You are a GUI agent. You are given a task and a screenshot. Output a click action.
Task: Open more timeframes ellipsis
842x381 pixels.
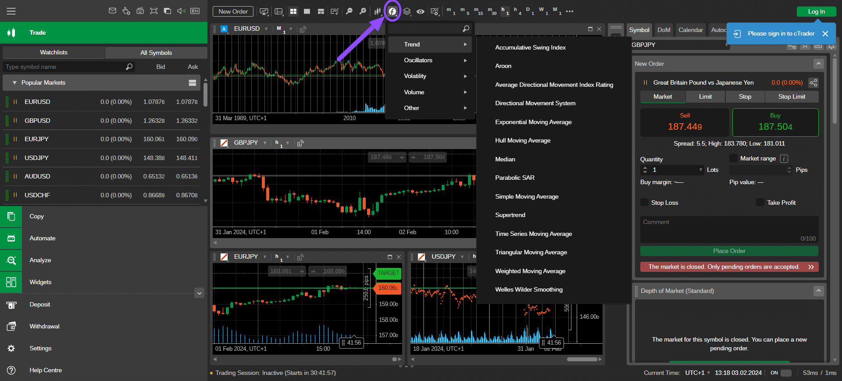pos(570,11)
